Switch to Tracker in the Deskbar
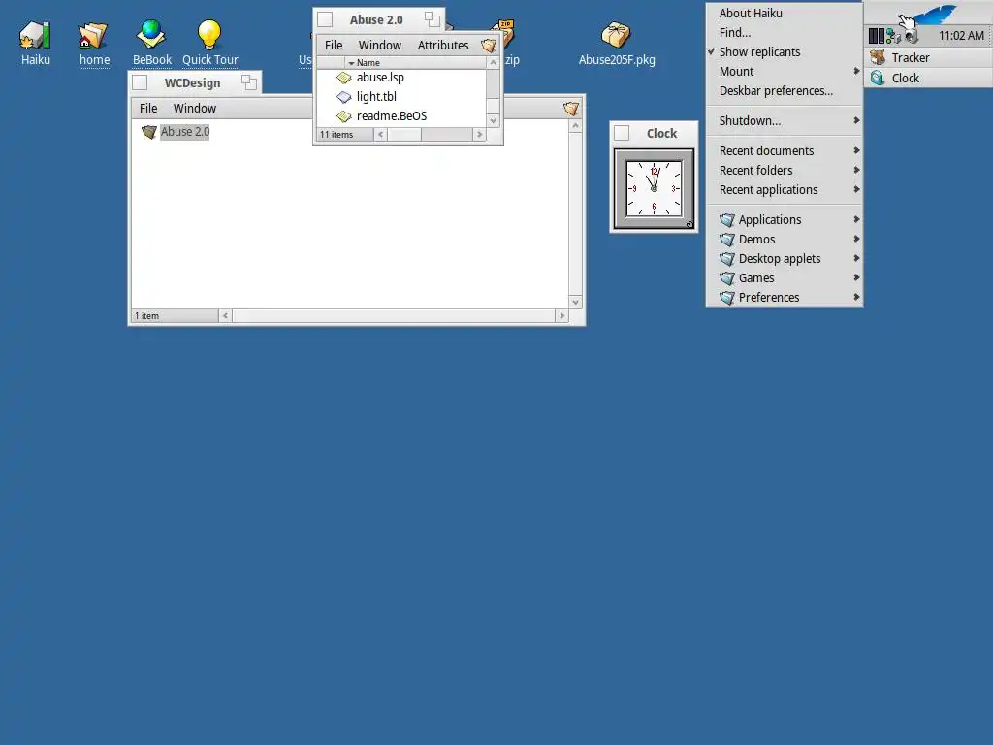The width and height of the screenshot is (993, 745). (x=928, y=57)
